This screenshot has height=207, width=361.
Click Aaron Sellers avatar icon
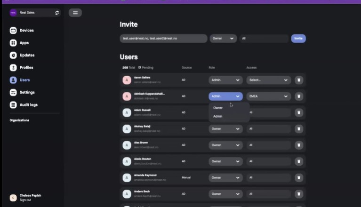click(127, 80)
